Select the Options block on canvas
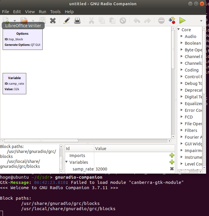The height and width of the screenshot is (216, 209). click(22, 39)
